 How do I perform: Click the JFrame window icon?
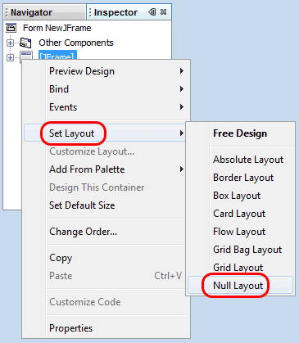tap(26, 56)
